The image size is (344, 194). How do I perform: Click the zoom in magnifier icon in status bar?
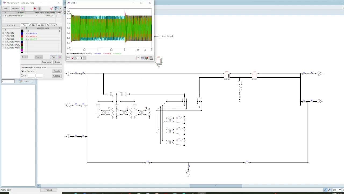[329, 190]
